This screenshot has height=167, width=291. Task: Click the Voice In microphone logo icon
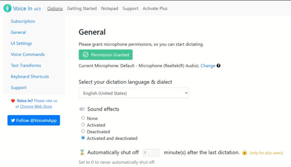click(7, 8)
